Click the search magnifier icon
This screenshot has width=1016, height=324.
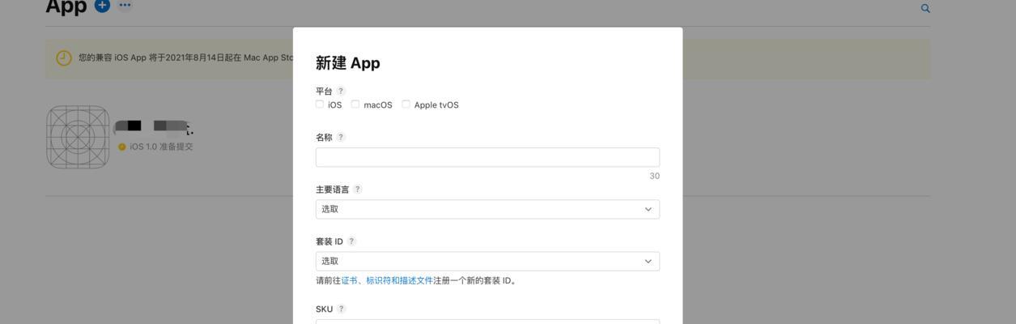[x=925, y=9]
